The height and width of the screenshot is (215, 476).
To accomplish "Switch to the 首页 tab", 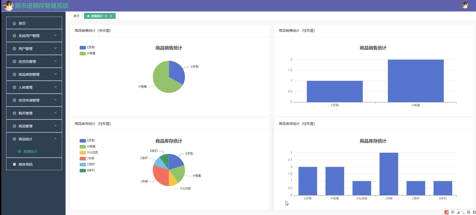I will [x=76, y=16].
